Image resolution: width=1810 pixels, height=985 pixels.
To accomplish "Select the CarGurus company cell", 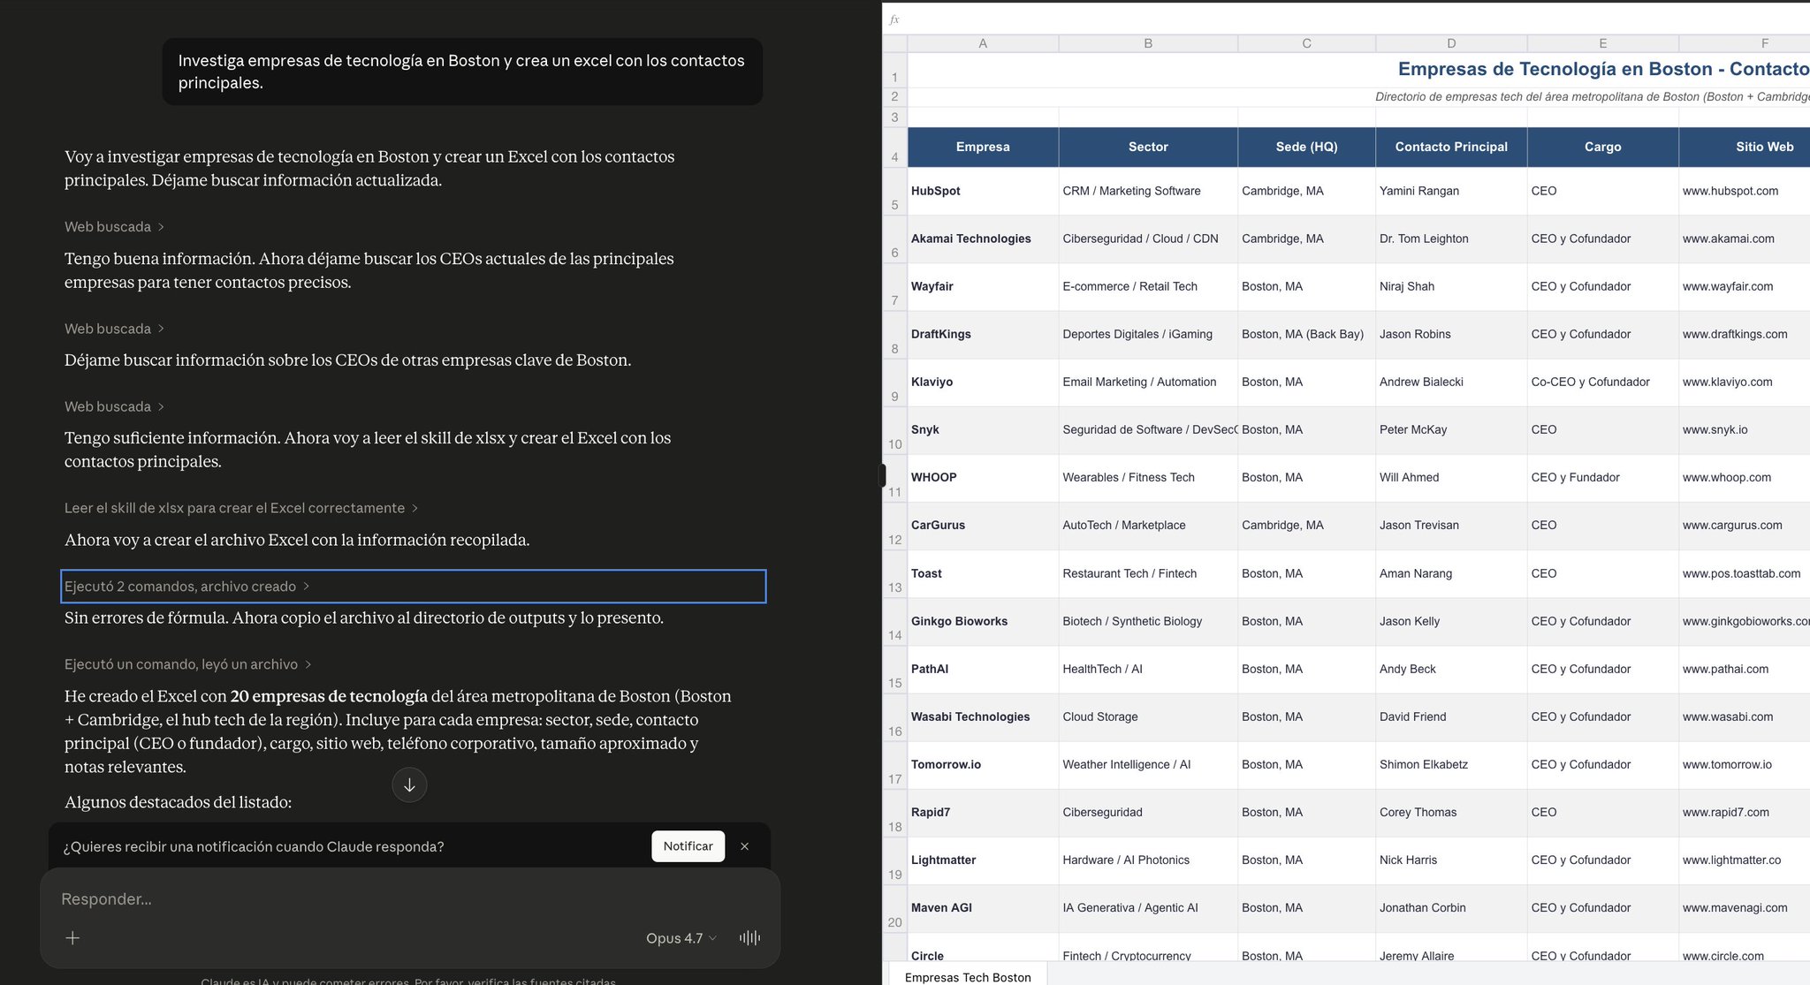I will (983, 525).
